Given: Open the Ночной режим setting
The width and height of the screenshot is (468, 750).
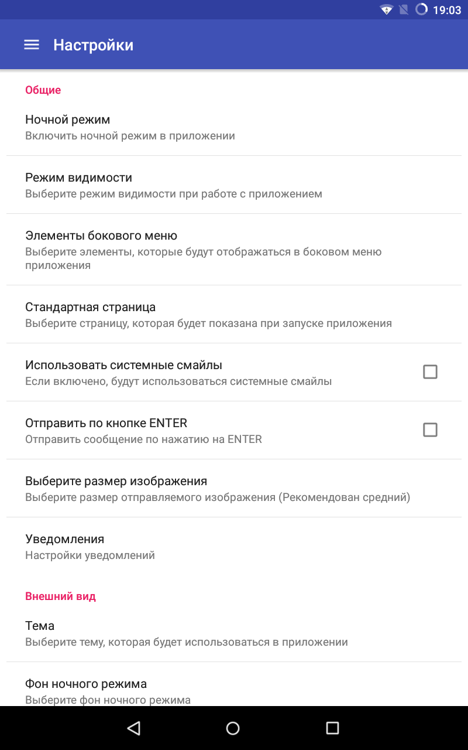Looking at the screenshot, I should [x=234, y=127].
